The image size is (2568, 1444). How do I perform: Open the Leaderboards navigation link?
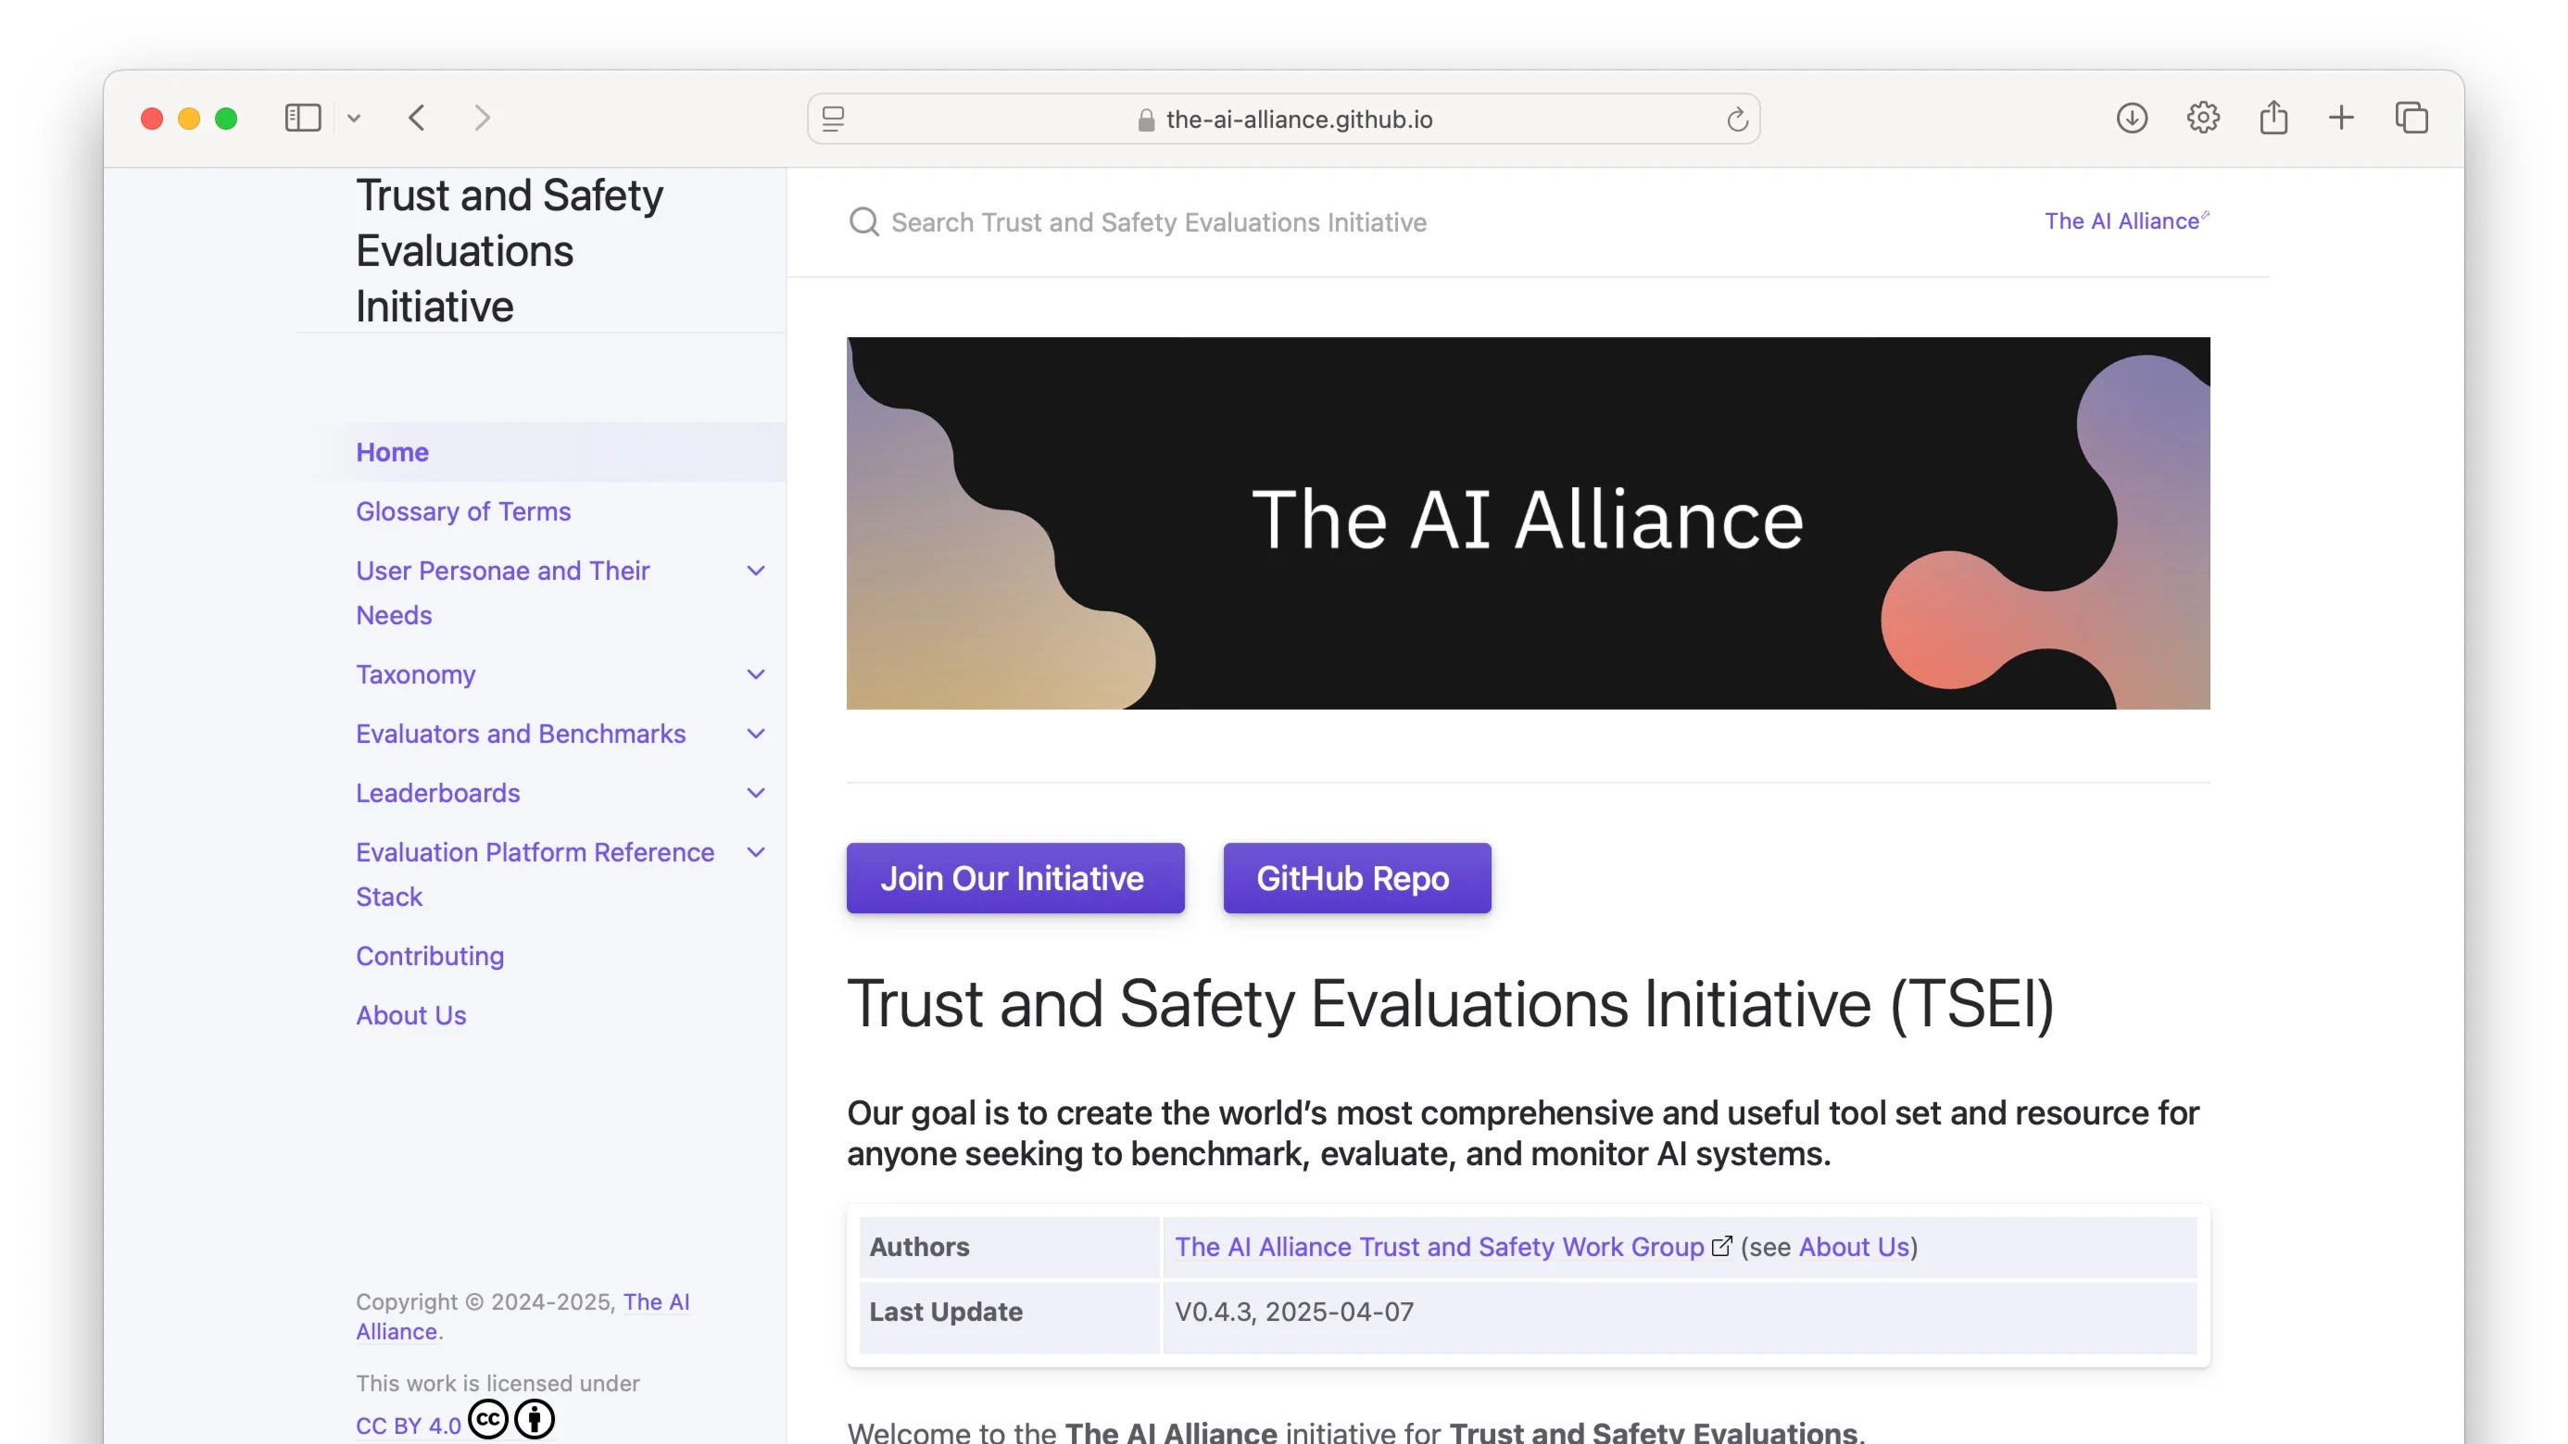click(x=437, y=793)
